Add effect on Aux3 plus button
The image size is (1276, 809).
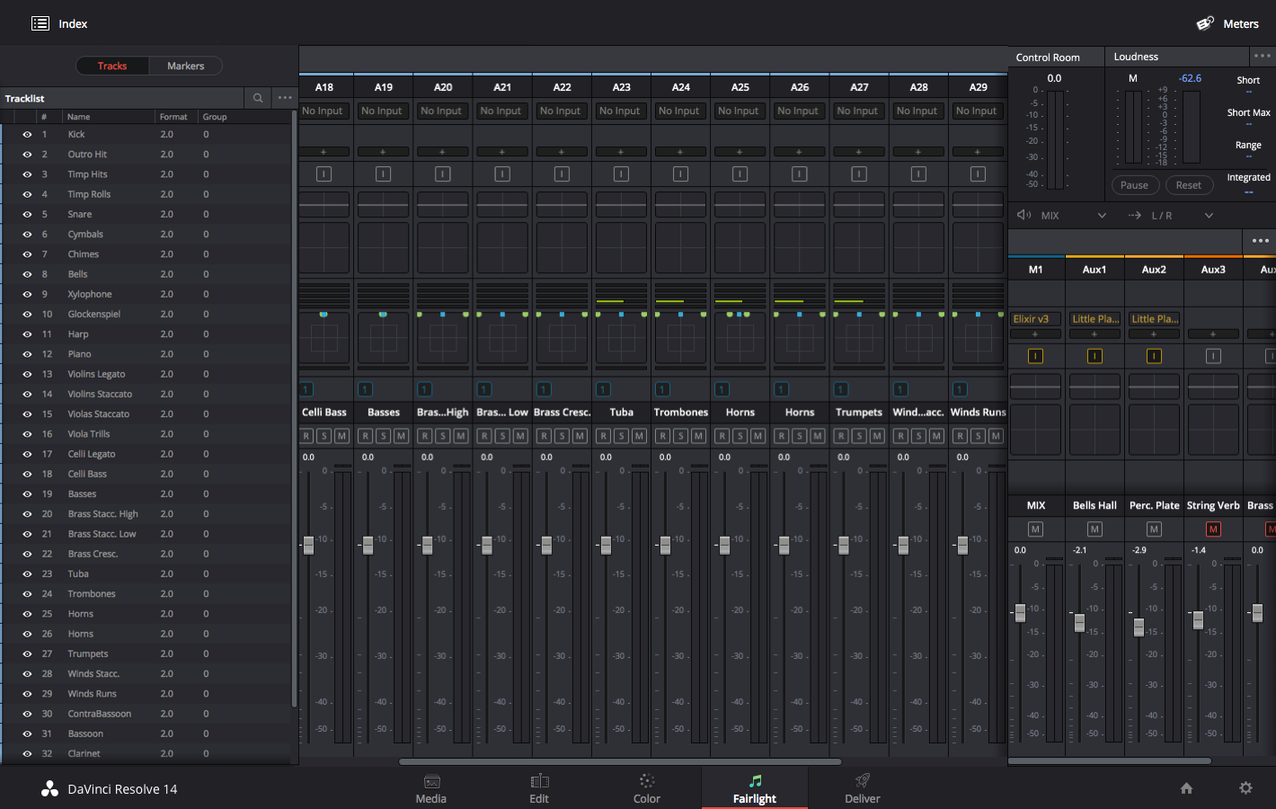point(1213,334)
